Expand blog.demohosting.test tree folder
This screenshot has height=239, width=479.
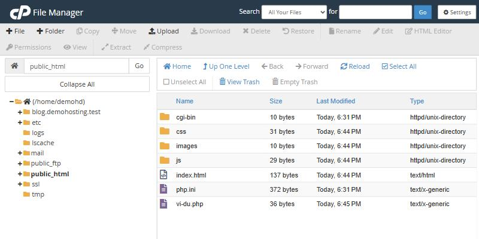pos(20,112)
